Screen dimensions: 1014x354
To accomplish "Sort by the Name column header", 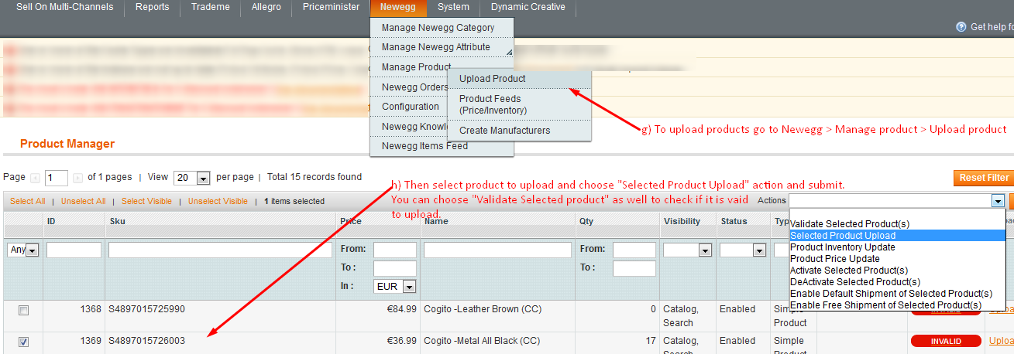I will [438, 222].
